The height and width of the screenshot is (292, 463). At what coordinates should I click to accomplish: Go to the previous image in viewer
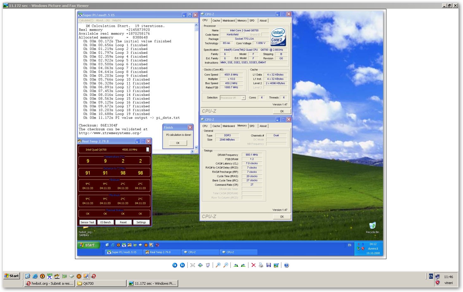coord(175,265)
